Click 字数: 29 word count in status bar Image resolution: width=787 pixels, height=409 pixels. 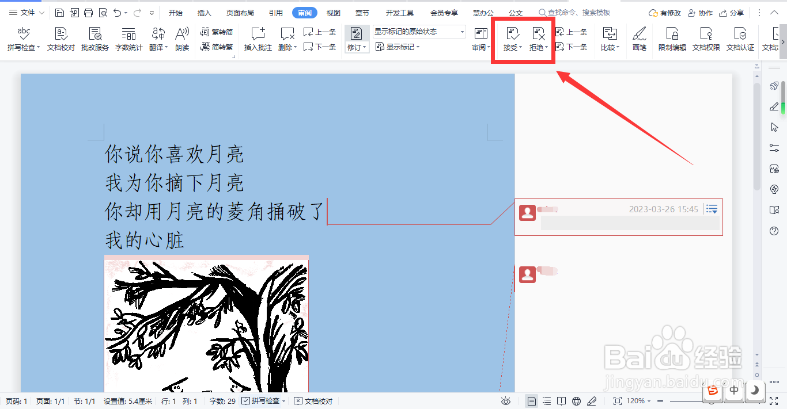(x=222, y=401)
